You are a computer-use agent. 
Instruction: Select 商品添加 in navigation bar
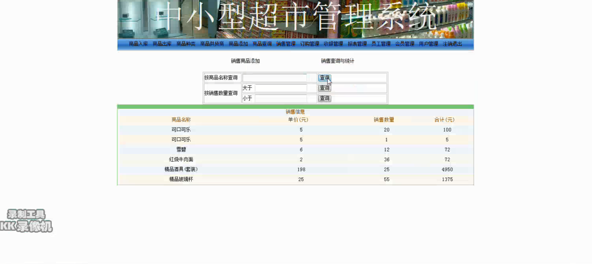pyautogui.click(x=238, y=44)
